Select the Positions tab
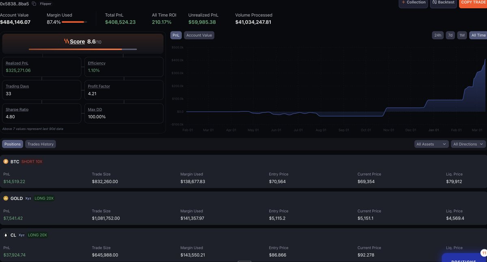Screen dimensions: 487x262 12,144
